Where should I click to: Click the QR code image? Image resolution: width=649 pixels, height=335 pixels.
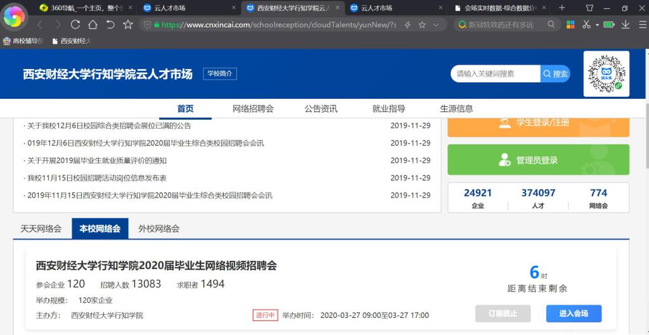point(607,73)
